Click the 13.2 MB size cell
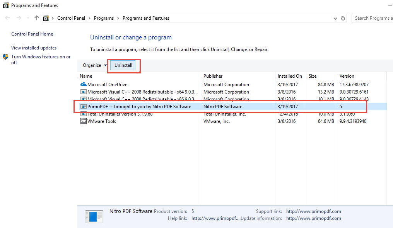 pyautogui.click(x=326, y=92)
